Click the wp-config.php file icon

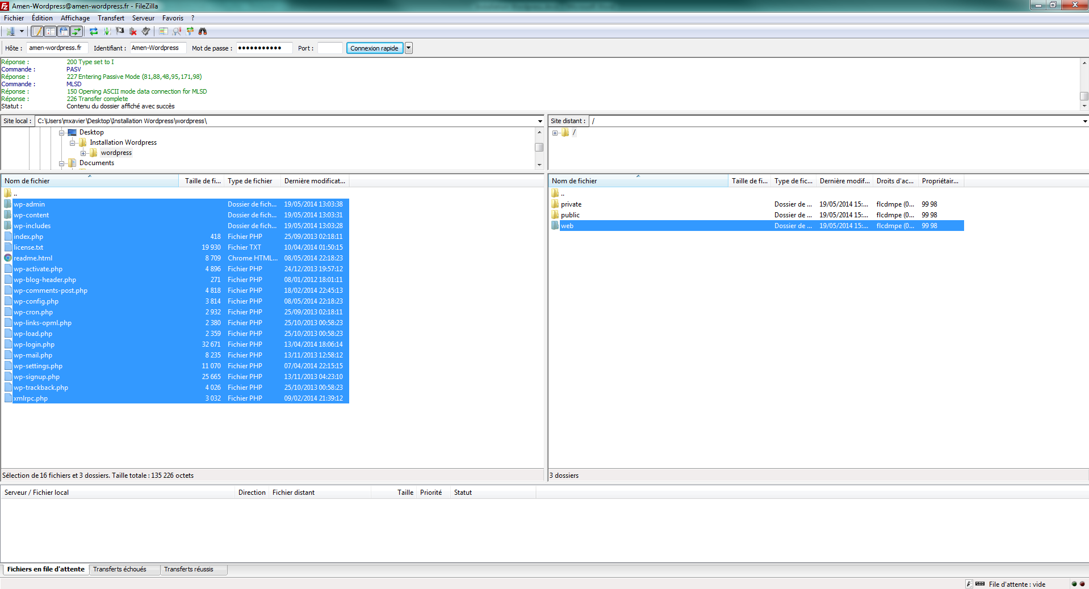(x=8, y=301)
